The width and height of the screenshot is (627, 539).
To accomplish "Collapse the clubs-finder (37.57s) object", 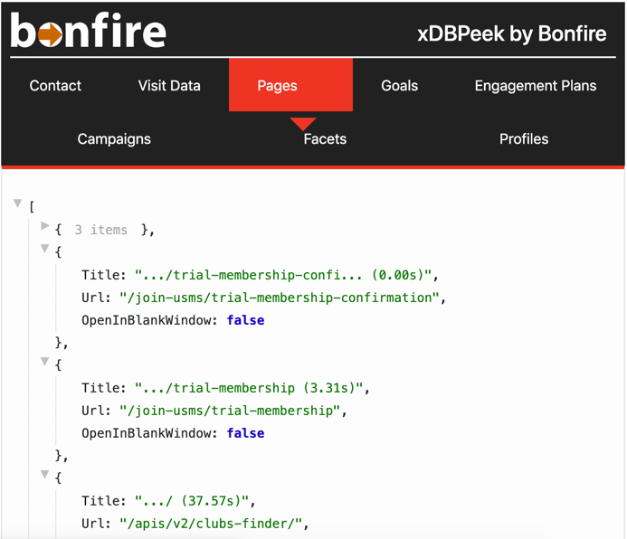I will point(45,474).
